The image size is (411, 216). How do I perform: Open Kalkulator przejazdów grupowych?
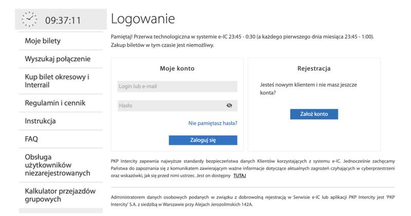pos(60,195)
